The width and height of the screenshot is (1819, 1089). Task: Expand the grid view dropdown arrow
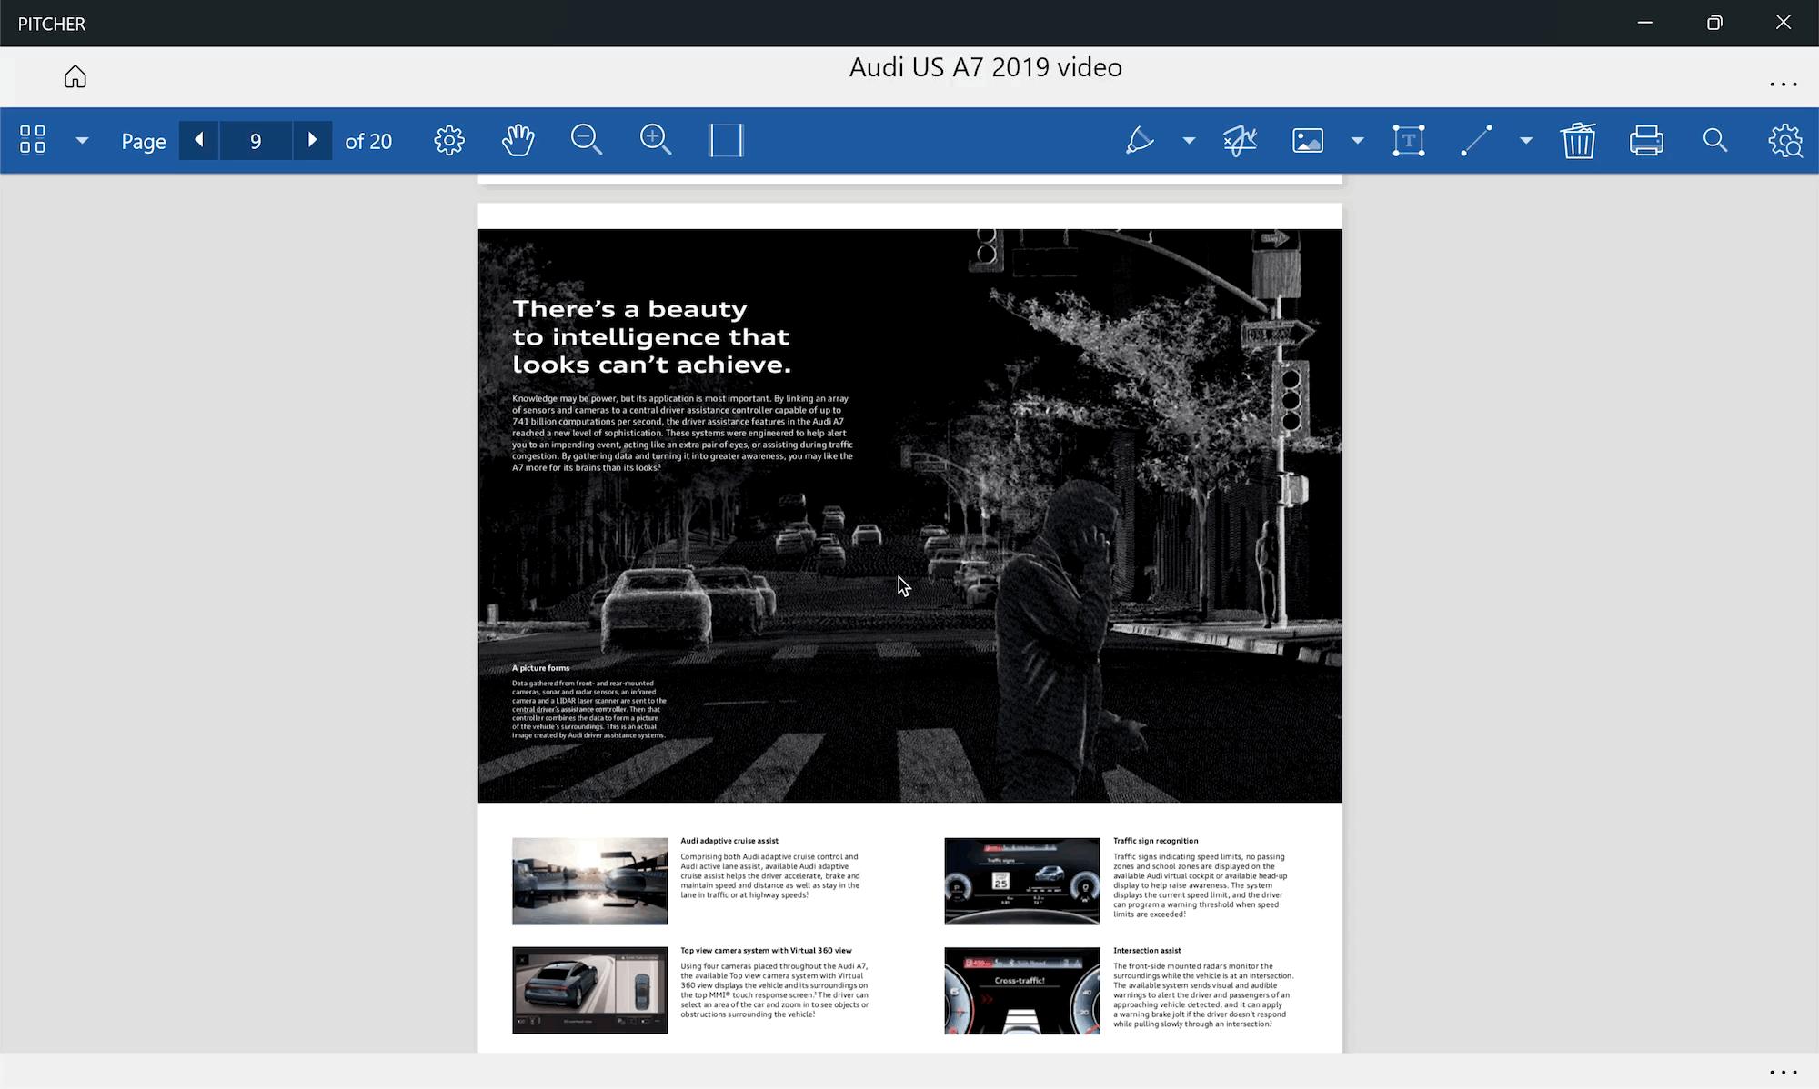(82, 140)
